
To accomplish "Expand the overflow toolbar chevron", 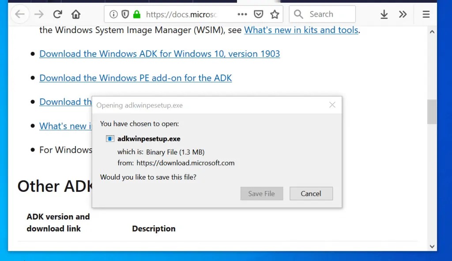I will tap(403, 14).
